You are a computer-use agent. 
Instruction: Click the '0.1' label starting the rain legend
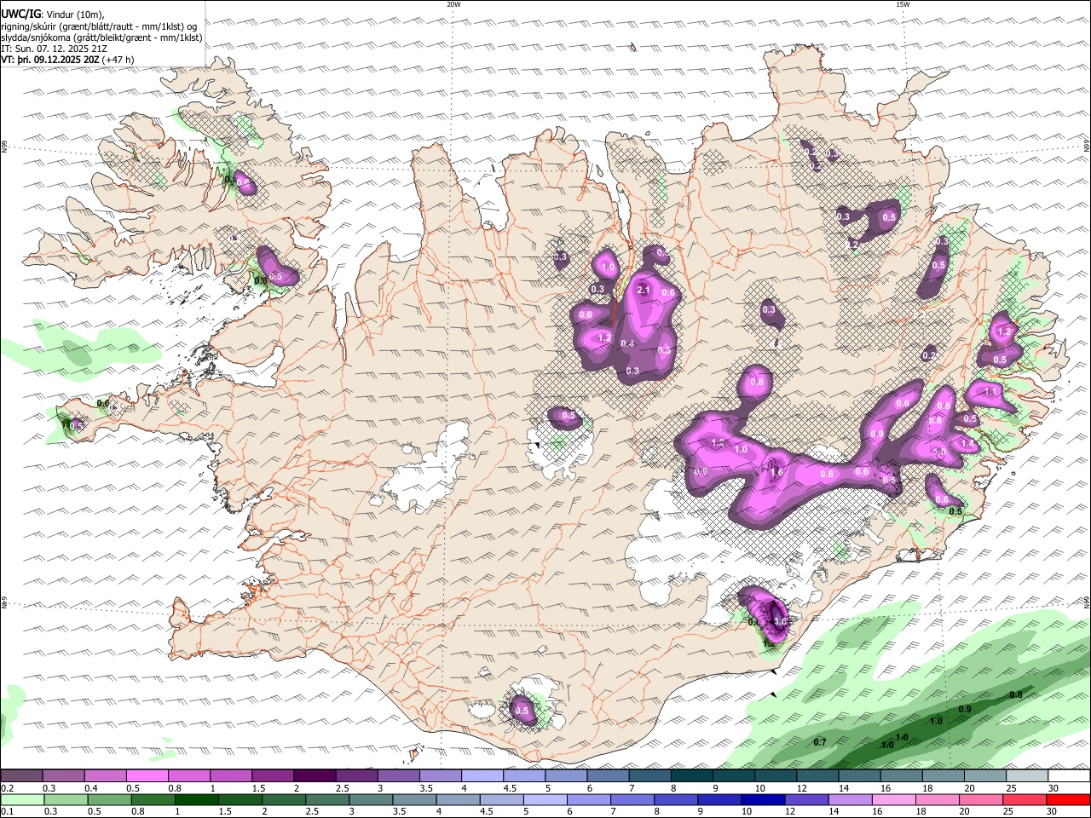pos(8,811)
